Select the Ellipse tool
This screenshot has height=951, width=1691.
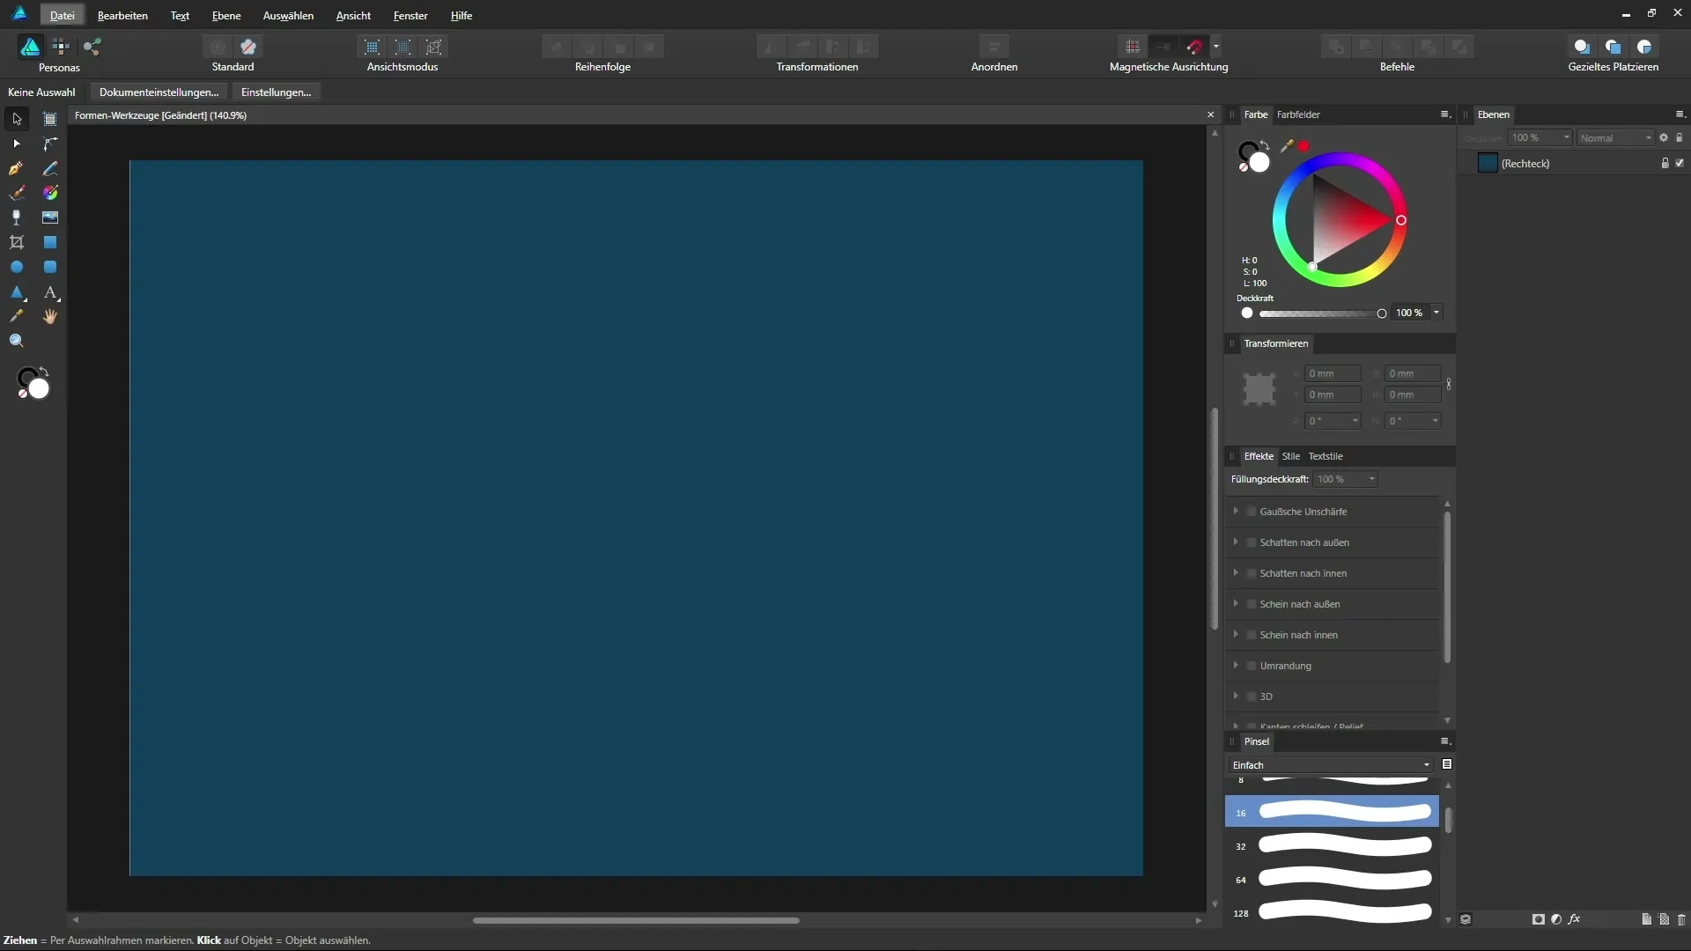[x=17, y=267]
